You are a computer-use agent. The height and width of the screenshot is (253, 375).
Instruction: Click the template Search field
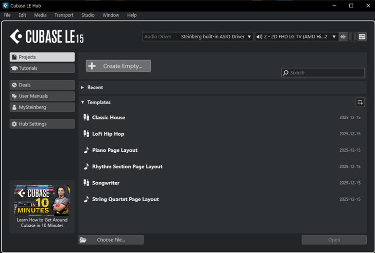coord(325,73)
